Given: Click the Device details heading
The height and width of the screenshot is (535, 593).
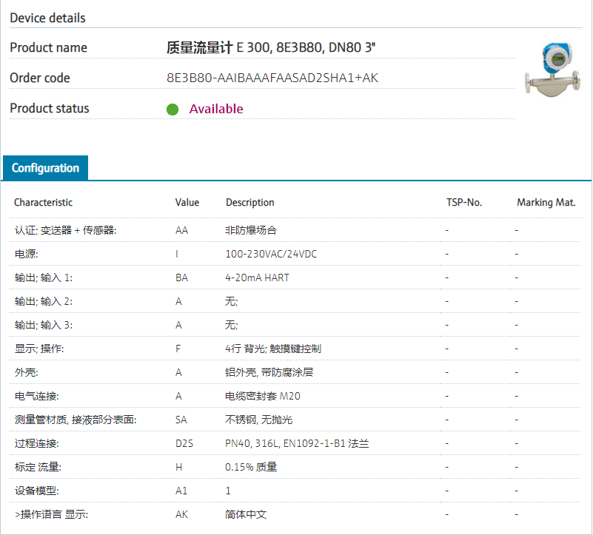Looking at the screenshot, I should pos(47,18).
